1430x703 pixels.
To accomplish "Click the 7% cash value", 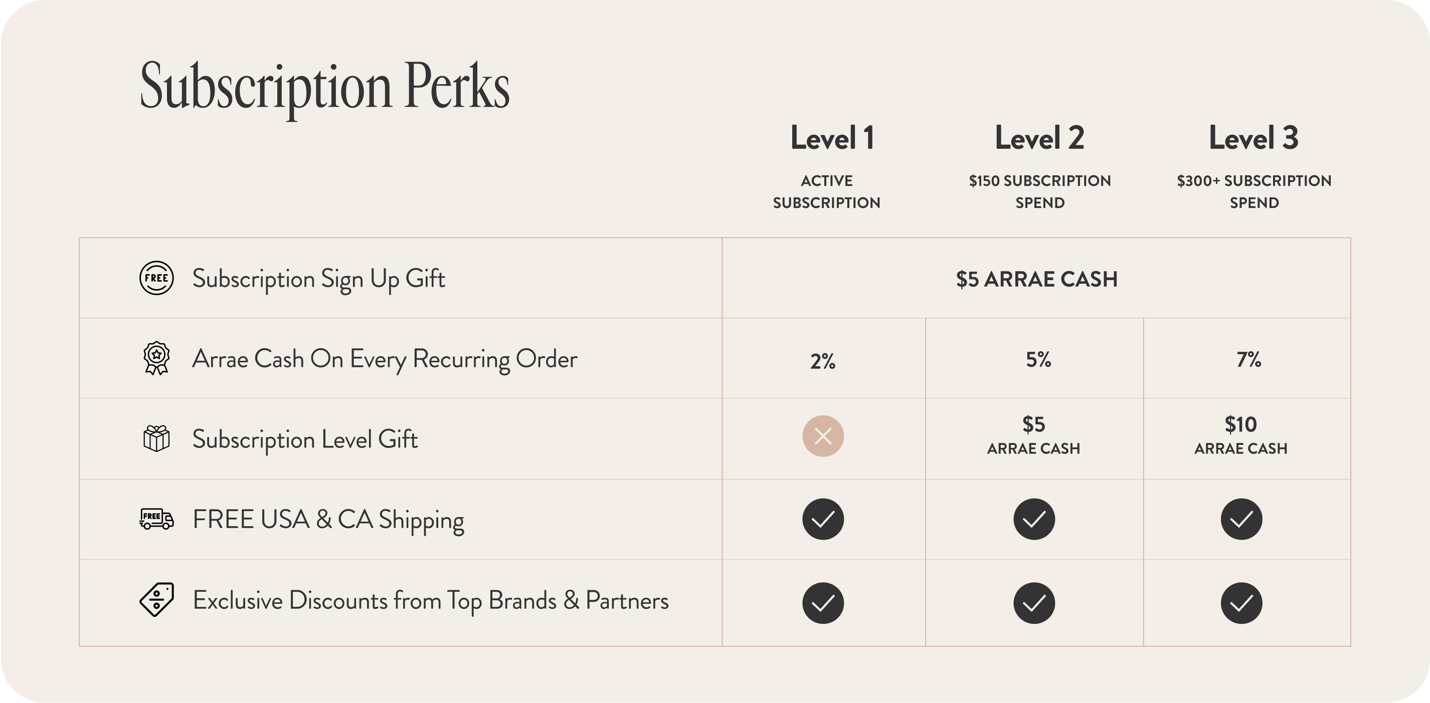I will tap(1248, 360).
